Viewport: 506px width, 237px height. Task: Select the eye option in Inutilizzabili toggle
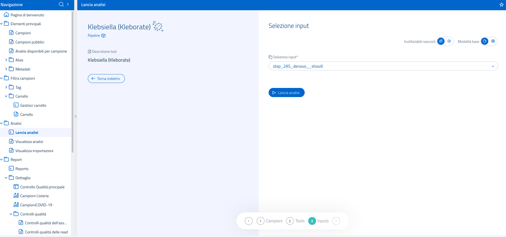(x=449, y=41)
